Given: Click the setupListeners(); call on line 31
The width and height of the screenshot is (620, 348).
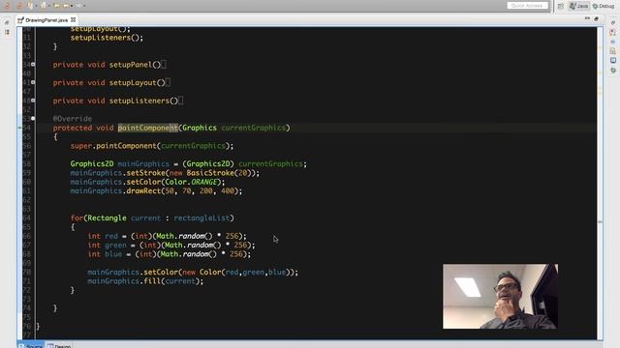Looking at the screenshot, I should tap(107, 38).
